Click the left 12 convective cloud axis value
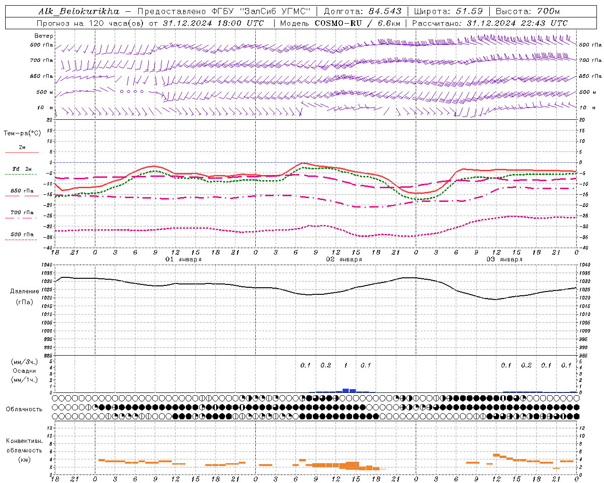Image resolution: width=604 pixels, height=483 pixels. tap(50, 428)
